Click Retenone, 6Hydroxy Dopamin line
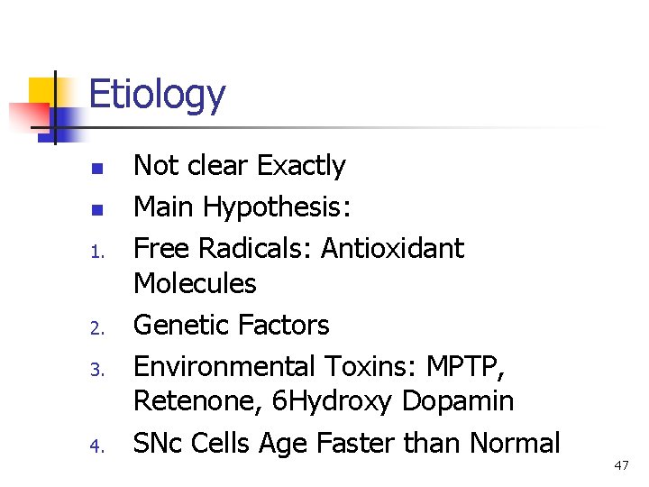The height and width of the screenshot is (487, 649). point(324,401)
